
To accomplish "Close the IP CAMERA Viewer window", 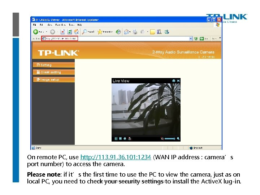I will 219,20.
